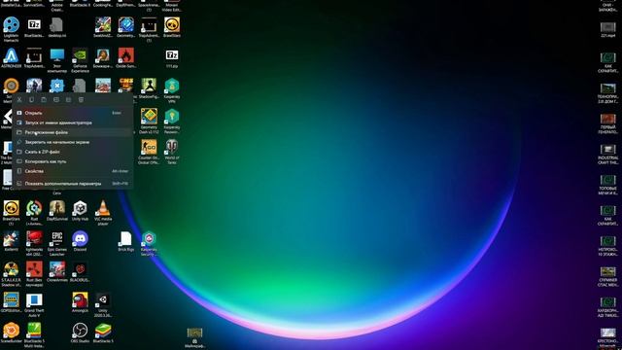Image resolution: width=622 pixels, height=350 pixels.
Task: Select the Unity 2020.3 editor shortcut
Action: click(x=103, y=304)
